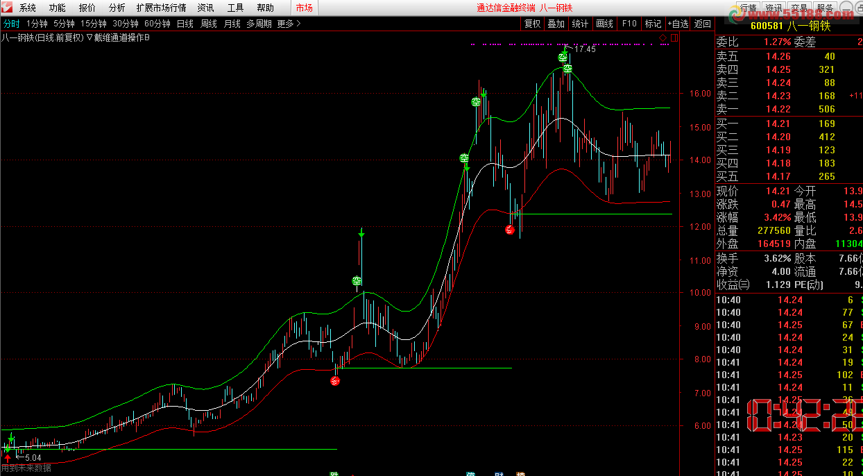Click the 买五 row price 14.17
The height and width of the screenshot is (476, 863).
[778, 177]
